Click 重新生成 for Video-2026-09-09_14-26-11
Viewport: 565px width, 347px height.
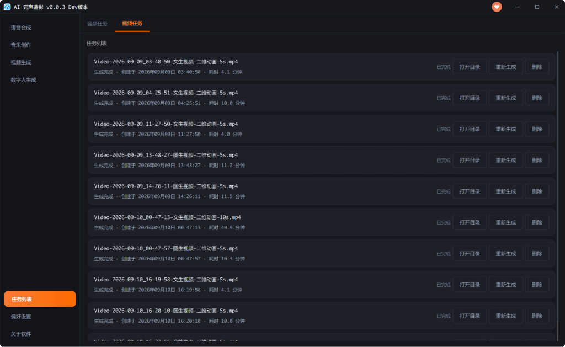point(505,191)
